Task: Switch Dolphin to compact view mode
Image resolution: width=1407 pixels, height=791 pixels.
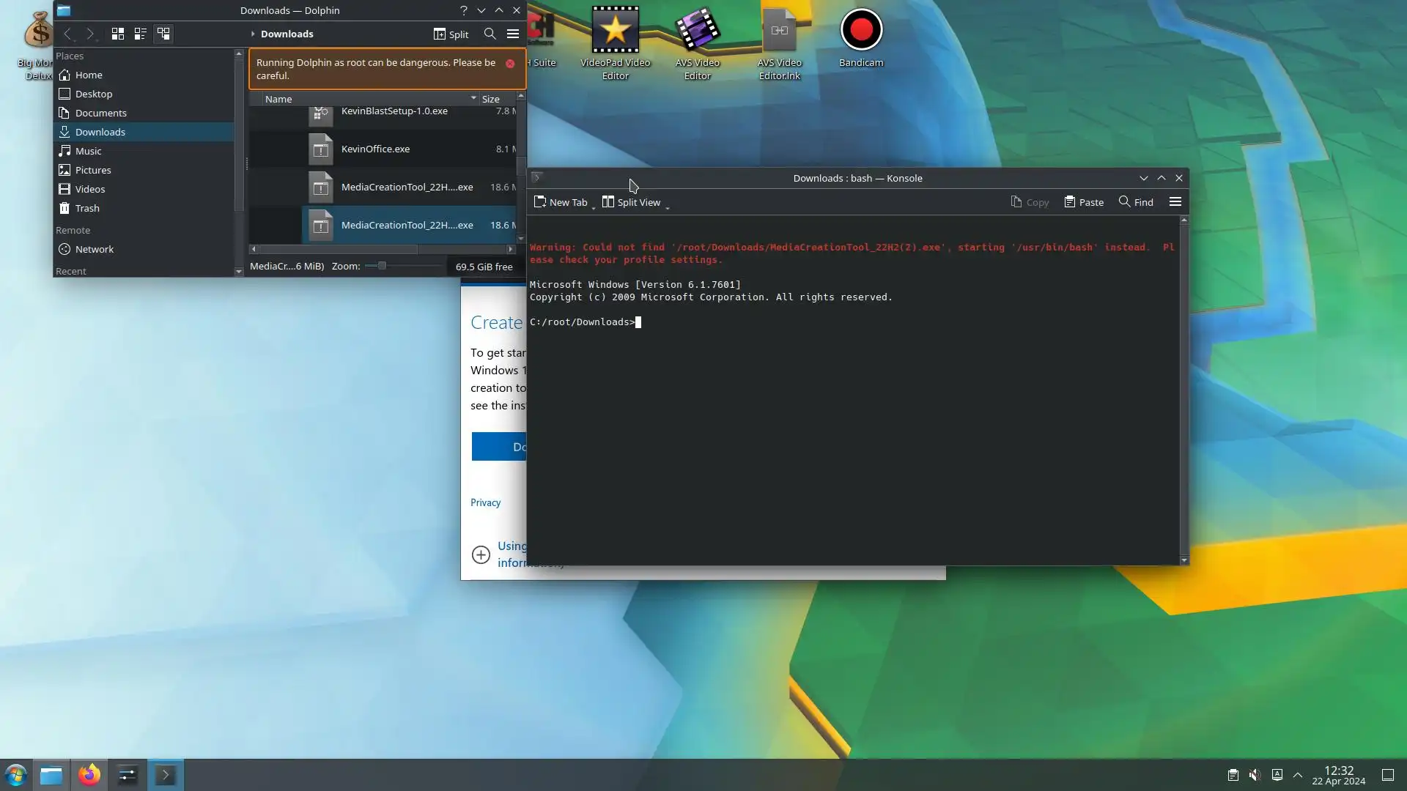Action: click(x=140, y=34)
